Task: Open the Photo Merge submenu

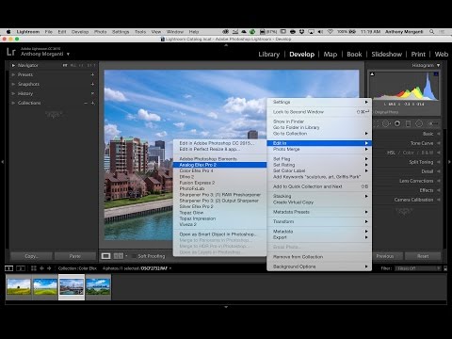Action: pos(319,149)
